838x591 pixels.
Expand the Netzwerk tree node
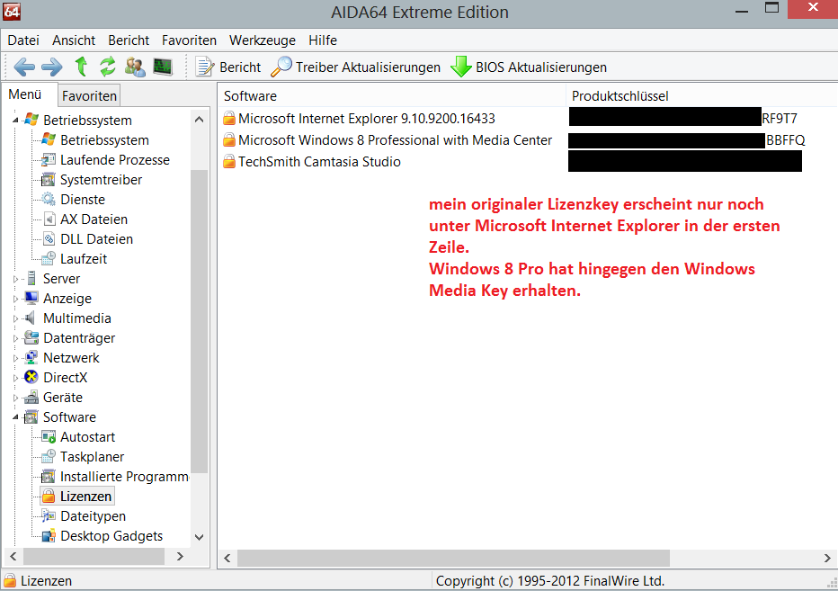15,358
